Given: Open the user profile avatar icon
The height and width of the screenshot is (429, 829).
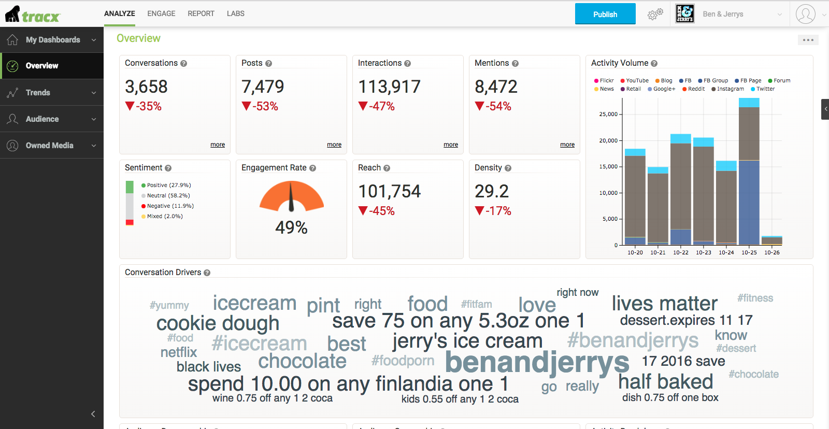Looking at the screenshot, I should click(x=805, y=14).
